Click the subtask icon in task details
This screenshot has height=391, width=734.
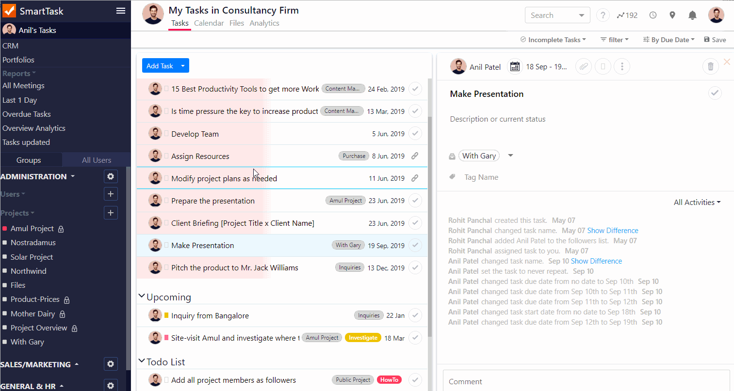click(603, 66)
